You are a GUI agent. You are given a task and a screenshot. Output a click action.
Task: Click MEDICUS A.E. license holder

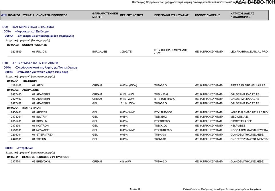(239, 117)
